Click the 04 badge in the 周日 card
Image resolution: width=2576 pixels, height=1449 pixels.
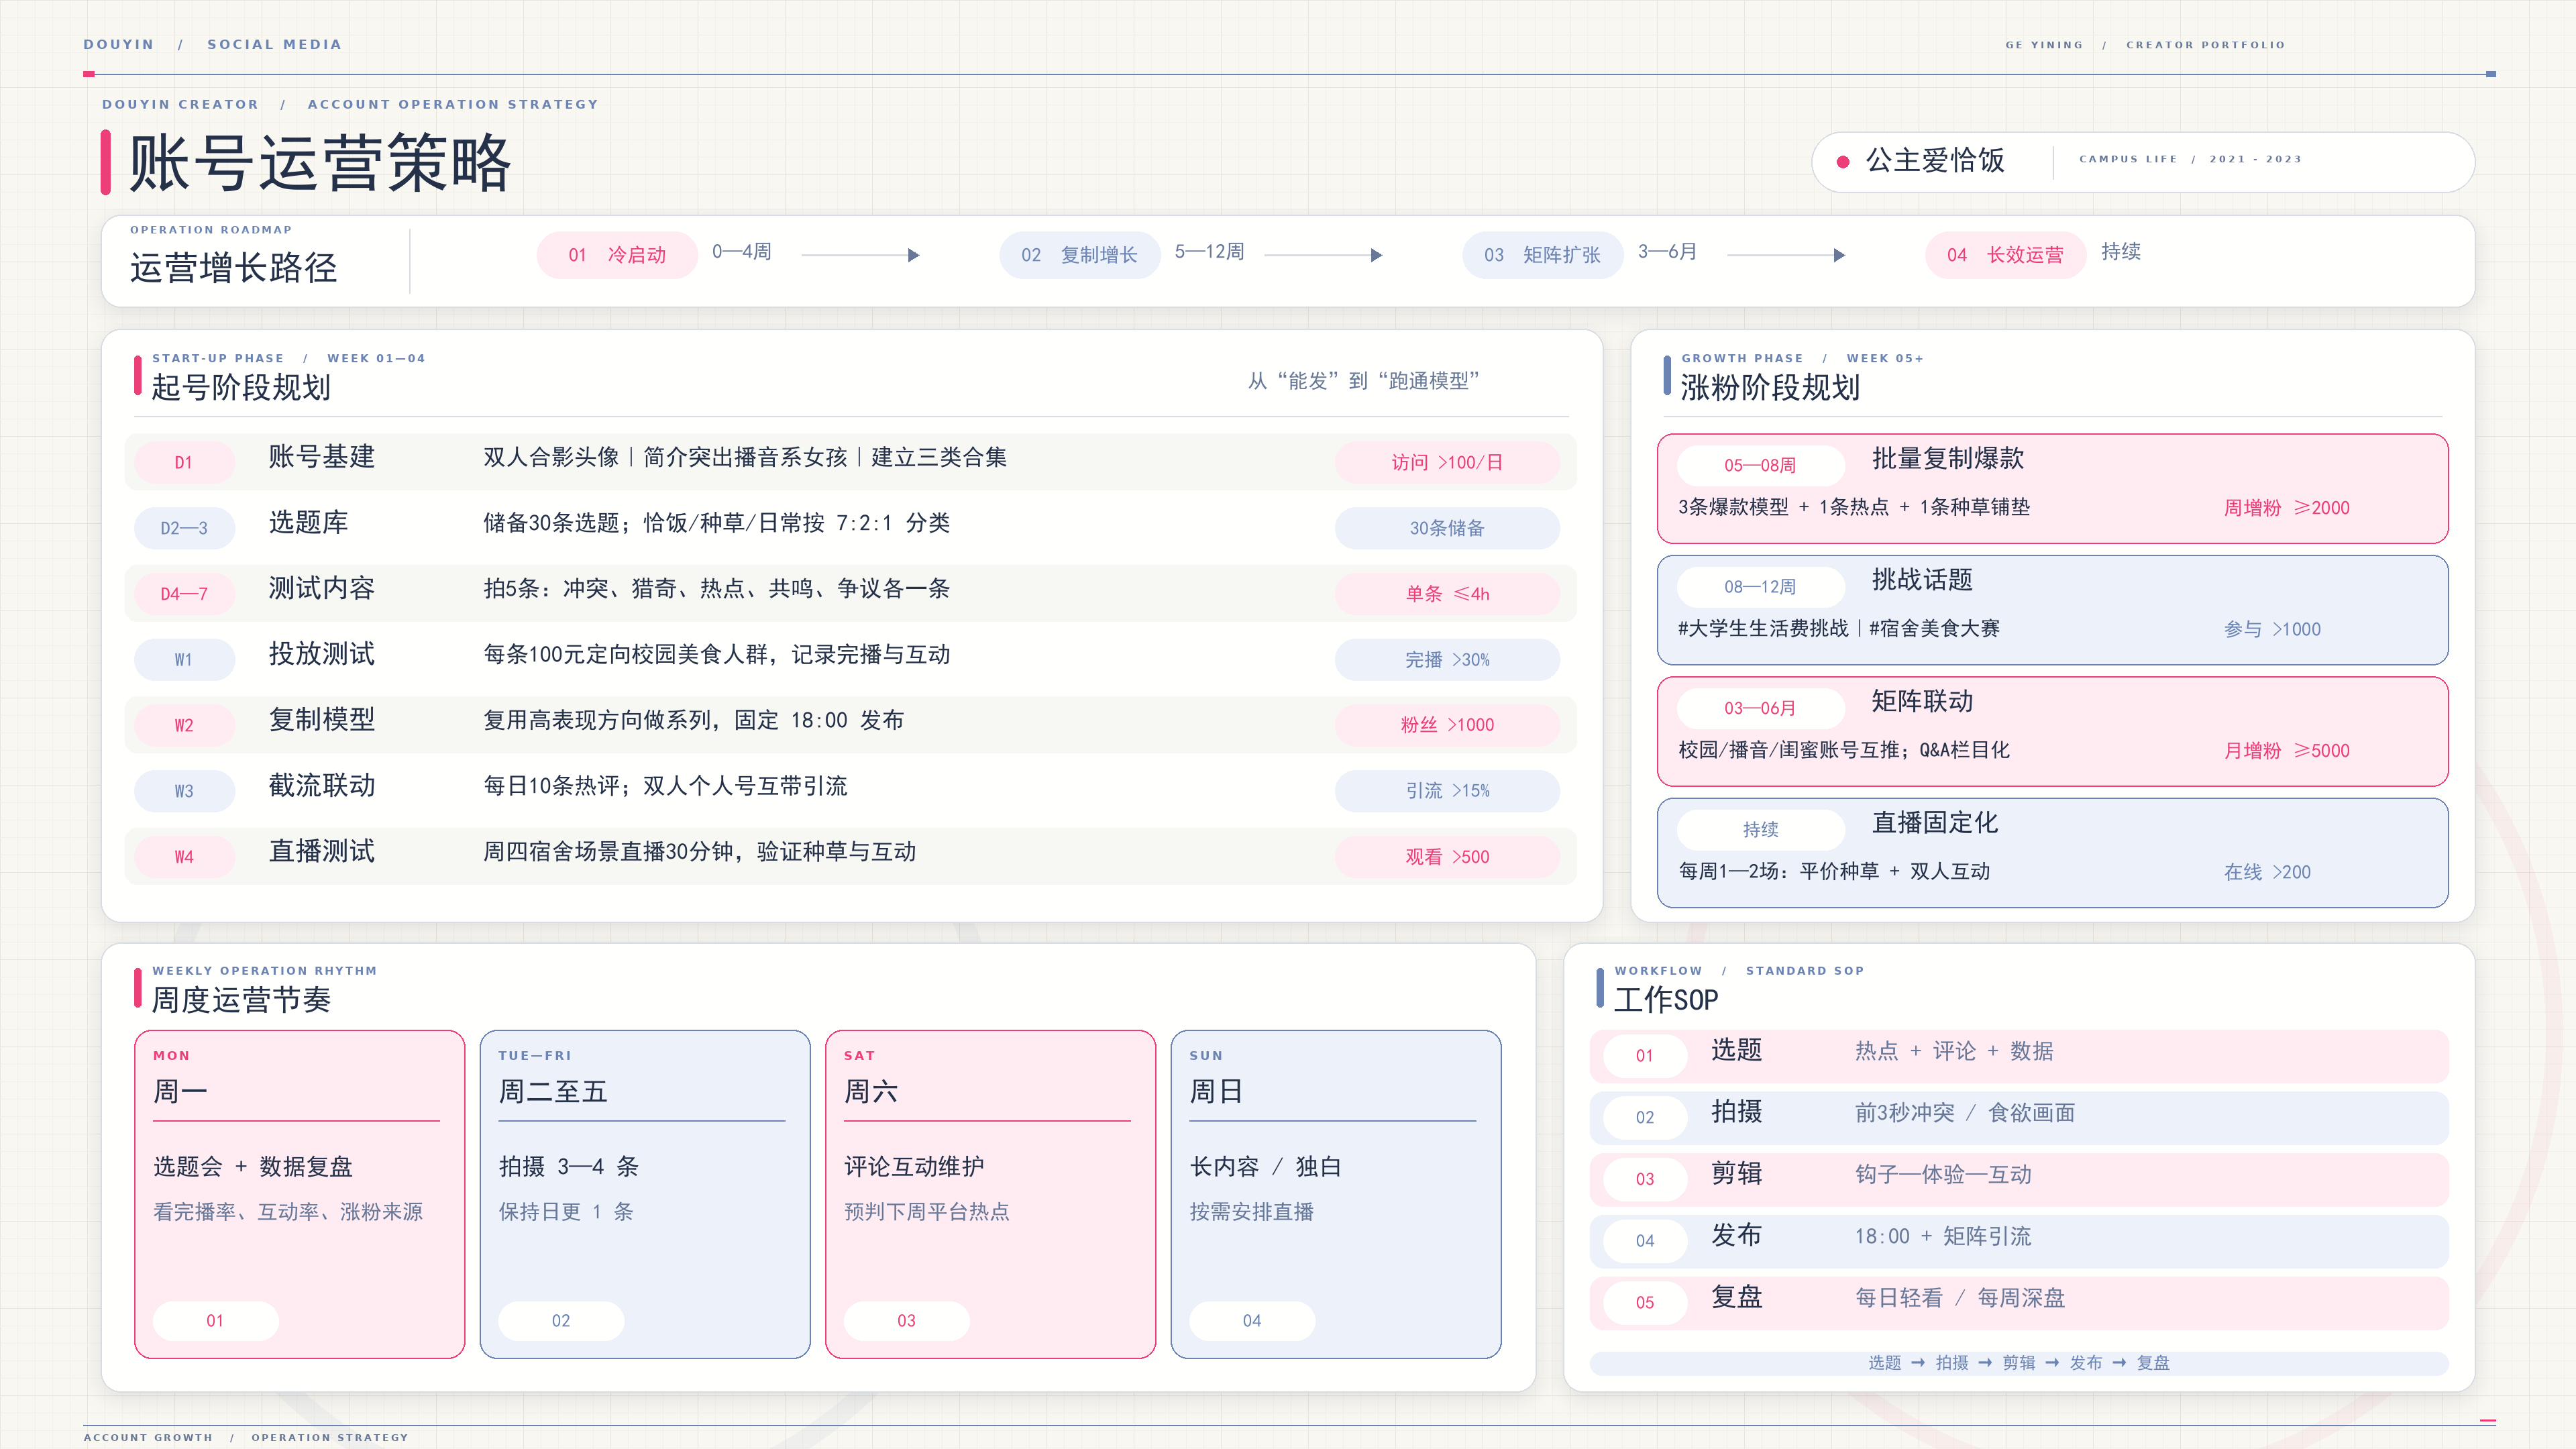pyautogui.click(x=1251, y=1321)
